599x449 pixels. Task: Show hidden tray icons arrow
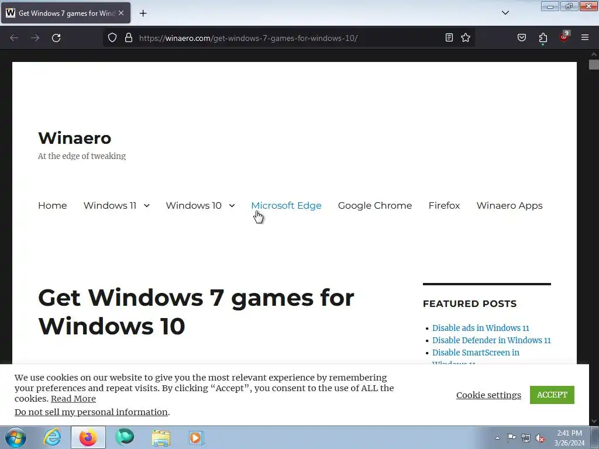[x=497, y=438]
